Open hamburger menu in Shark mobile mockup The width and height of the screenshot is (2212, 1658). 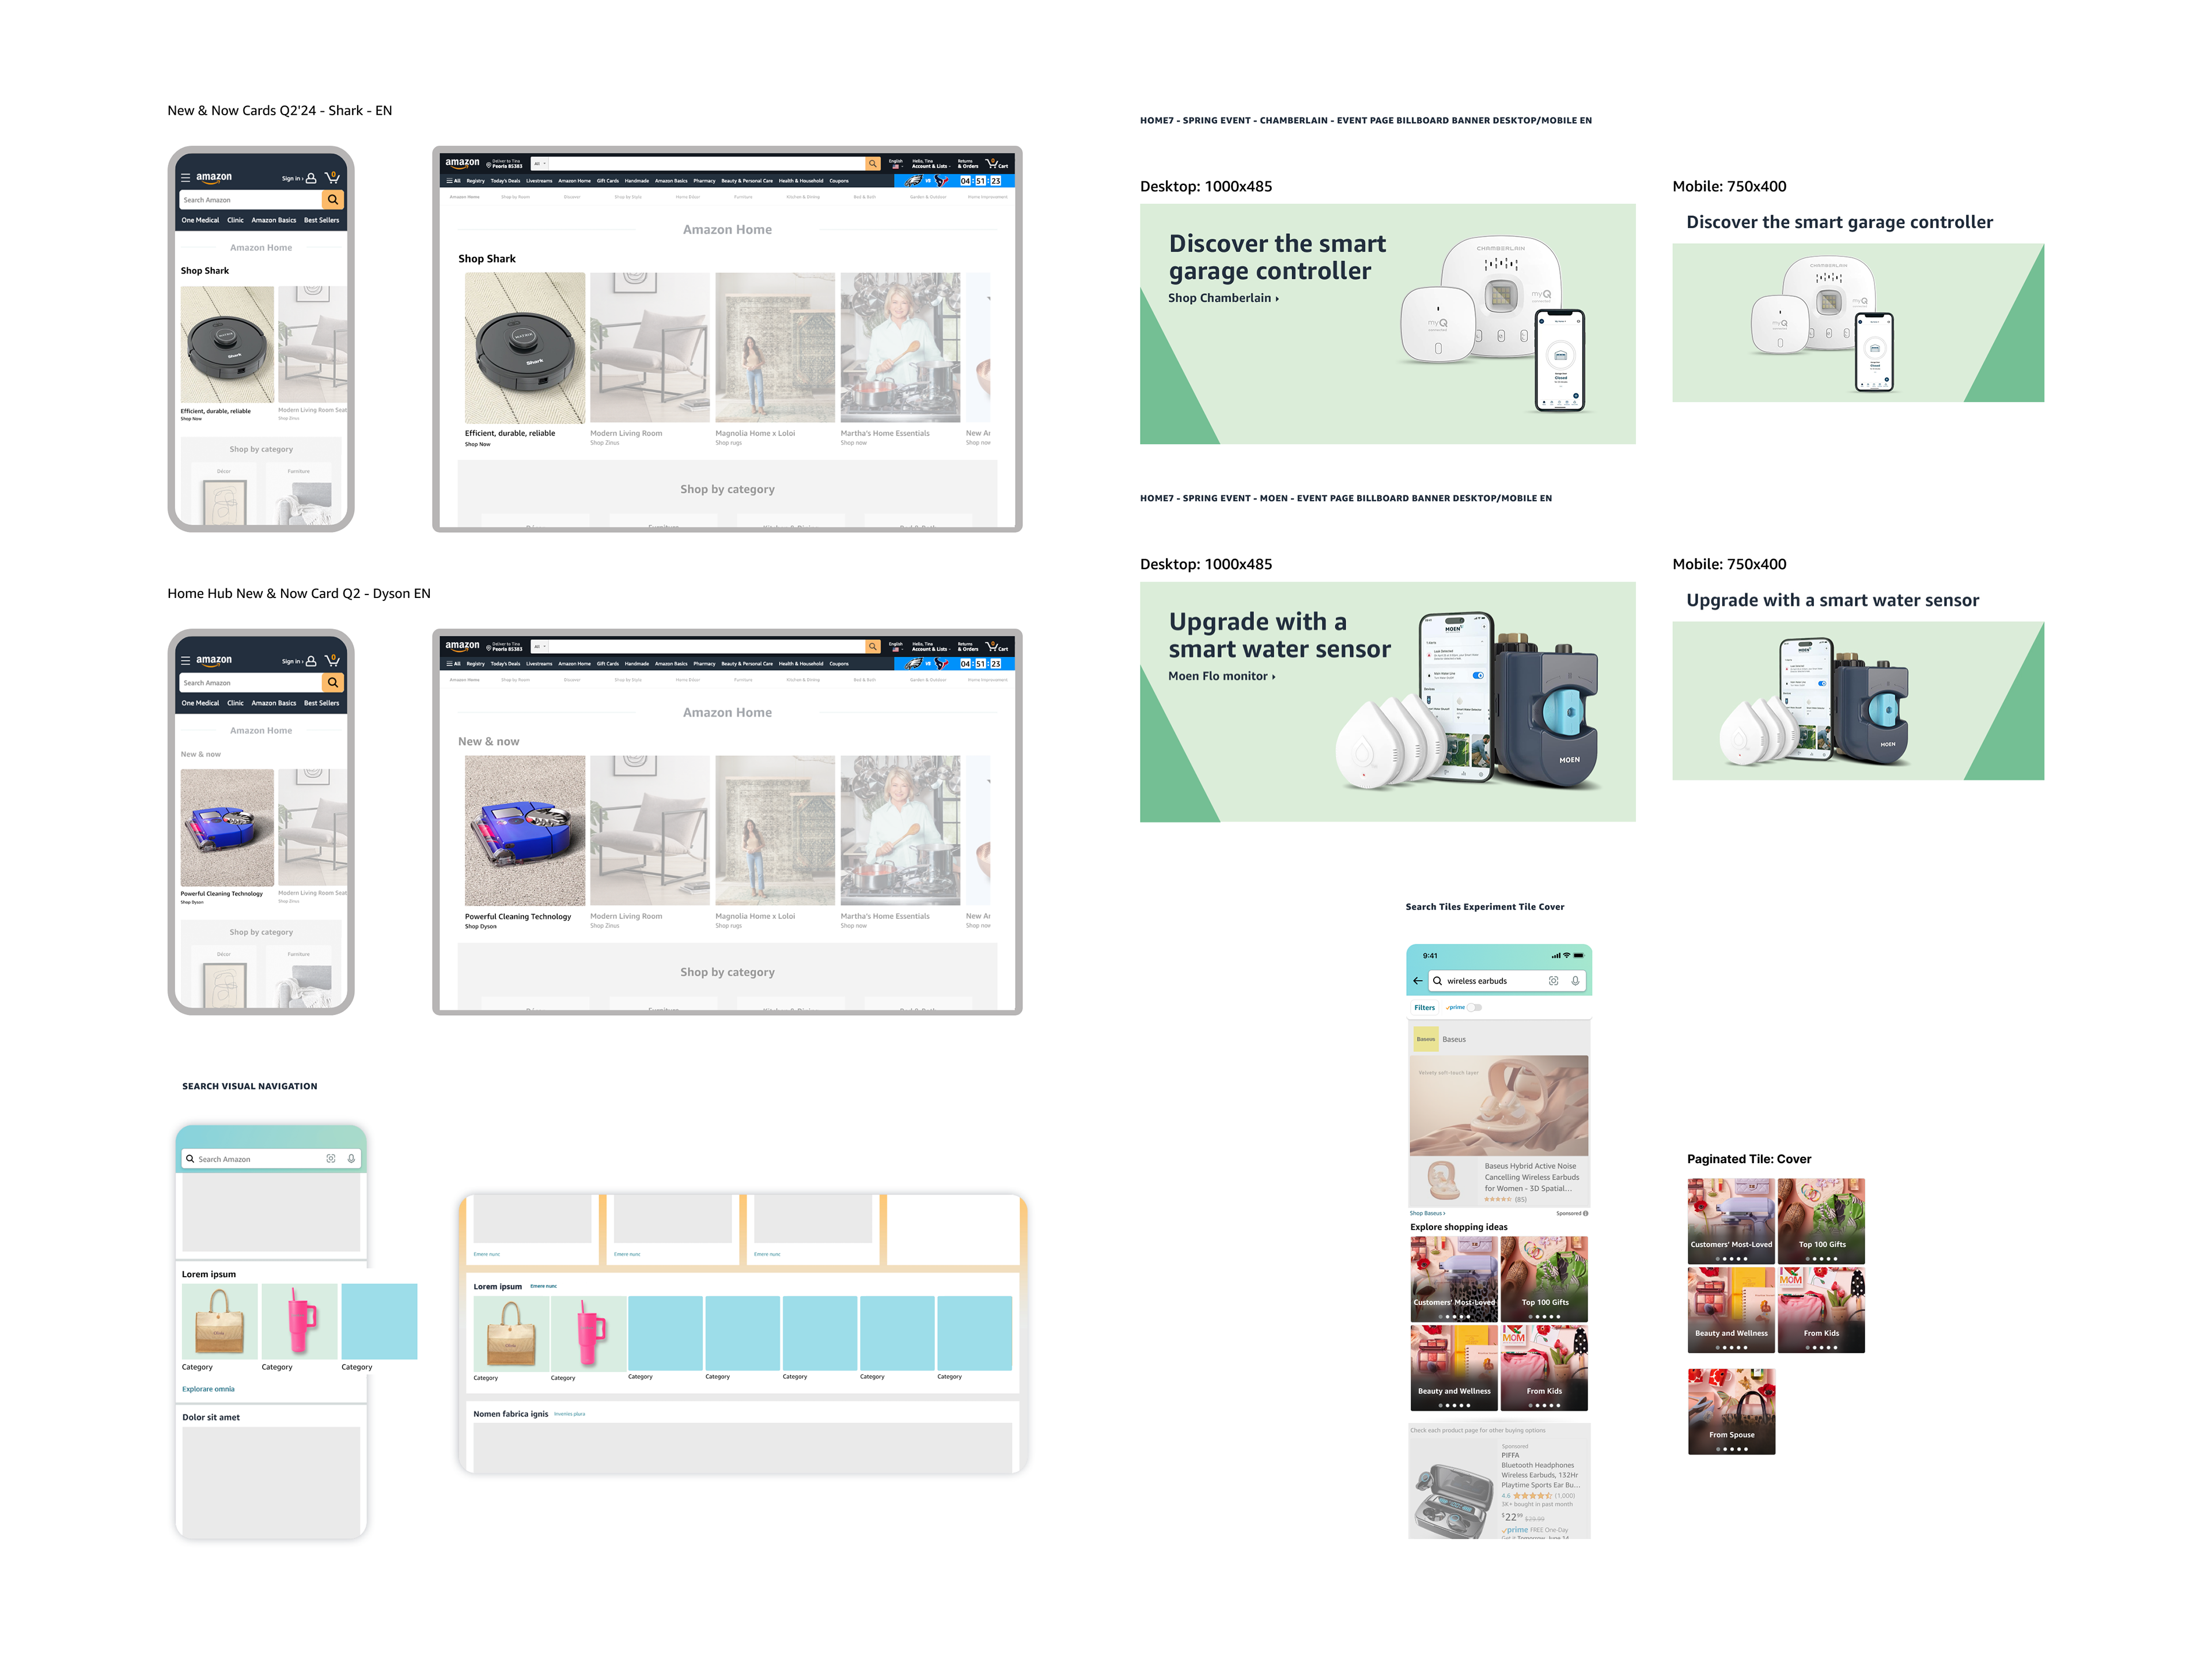[185, 178]
